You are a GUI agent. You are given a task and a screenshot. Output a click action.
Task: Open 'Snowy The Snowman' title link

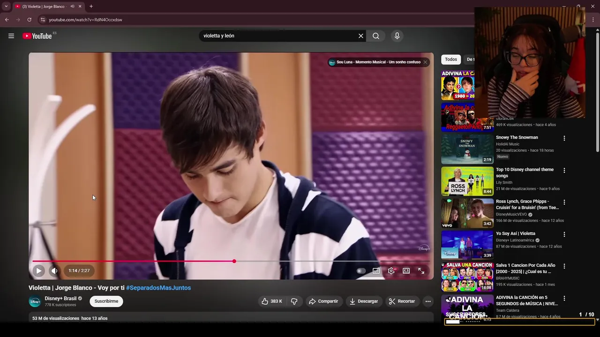coord(517,138)
